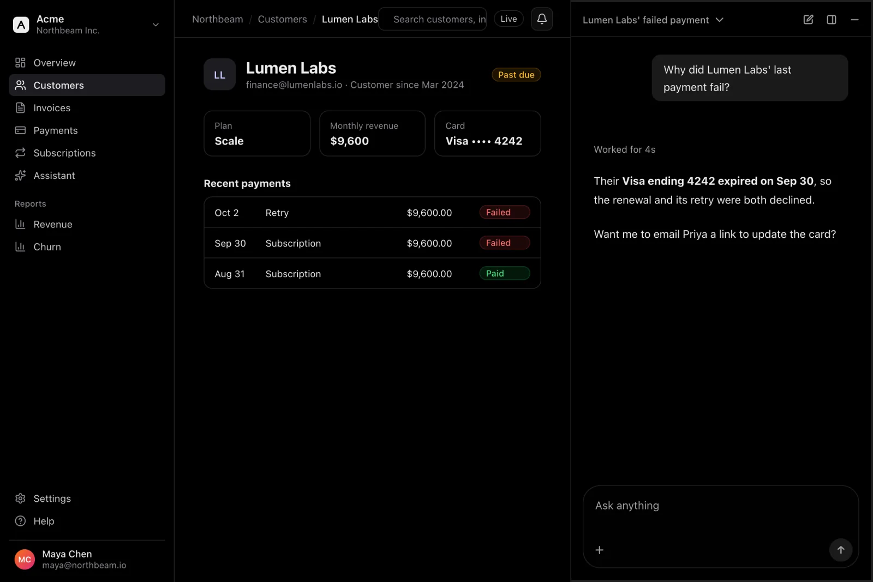Click finance@lumenlabs.io email text
The width and height of the screenshot is (873, 582).
294,85
